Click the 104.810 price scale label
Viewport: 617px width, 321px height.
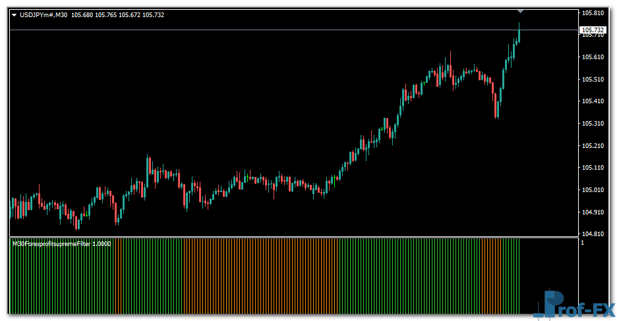click(x=593, y=234)
